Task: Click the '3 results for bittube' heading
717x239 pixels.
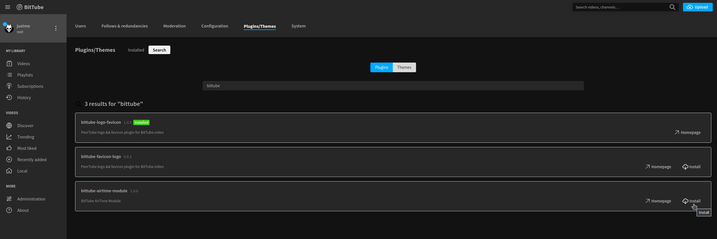Action: coord(114,104)
